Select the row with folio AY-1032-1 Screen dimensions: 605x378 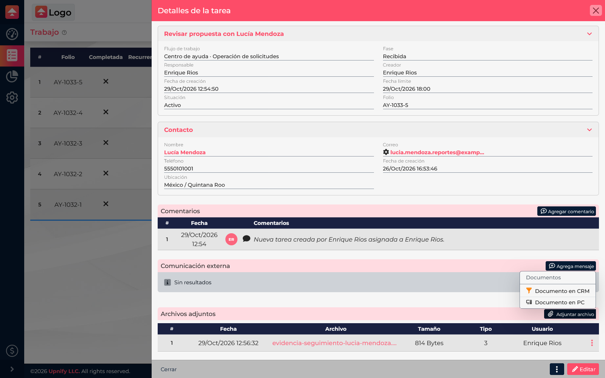pos(91,204)
